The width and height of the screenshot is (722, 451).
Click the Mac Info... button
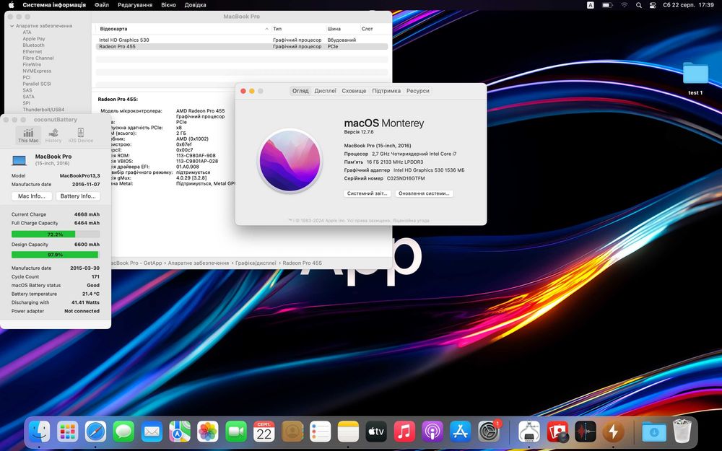point(32,196)
